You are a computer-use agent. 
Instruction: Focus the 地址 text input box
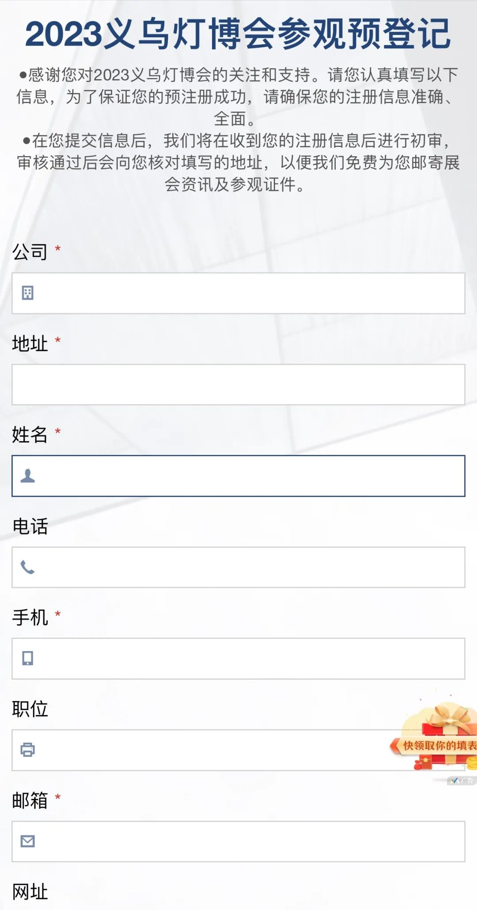coord(238,384)
